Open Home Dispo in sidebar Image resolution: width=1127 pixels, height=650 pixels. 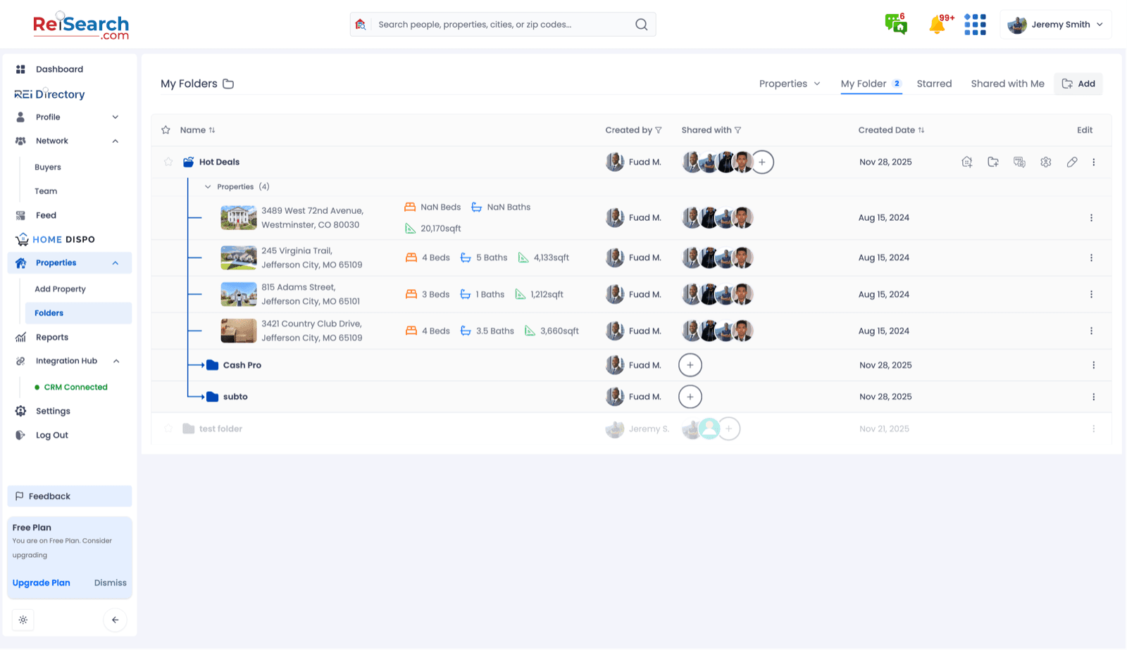[55, 240]
